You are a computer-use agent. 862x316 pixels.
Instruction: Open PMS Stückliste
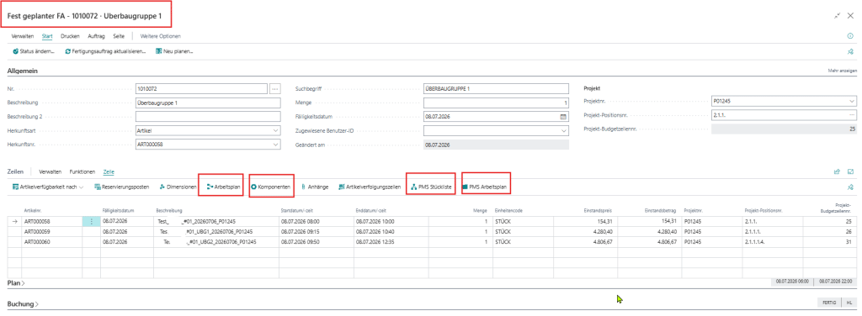point(431,187)
